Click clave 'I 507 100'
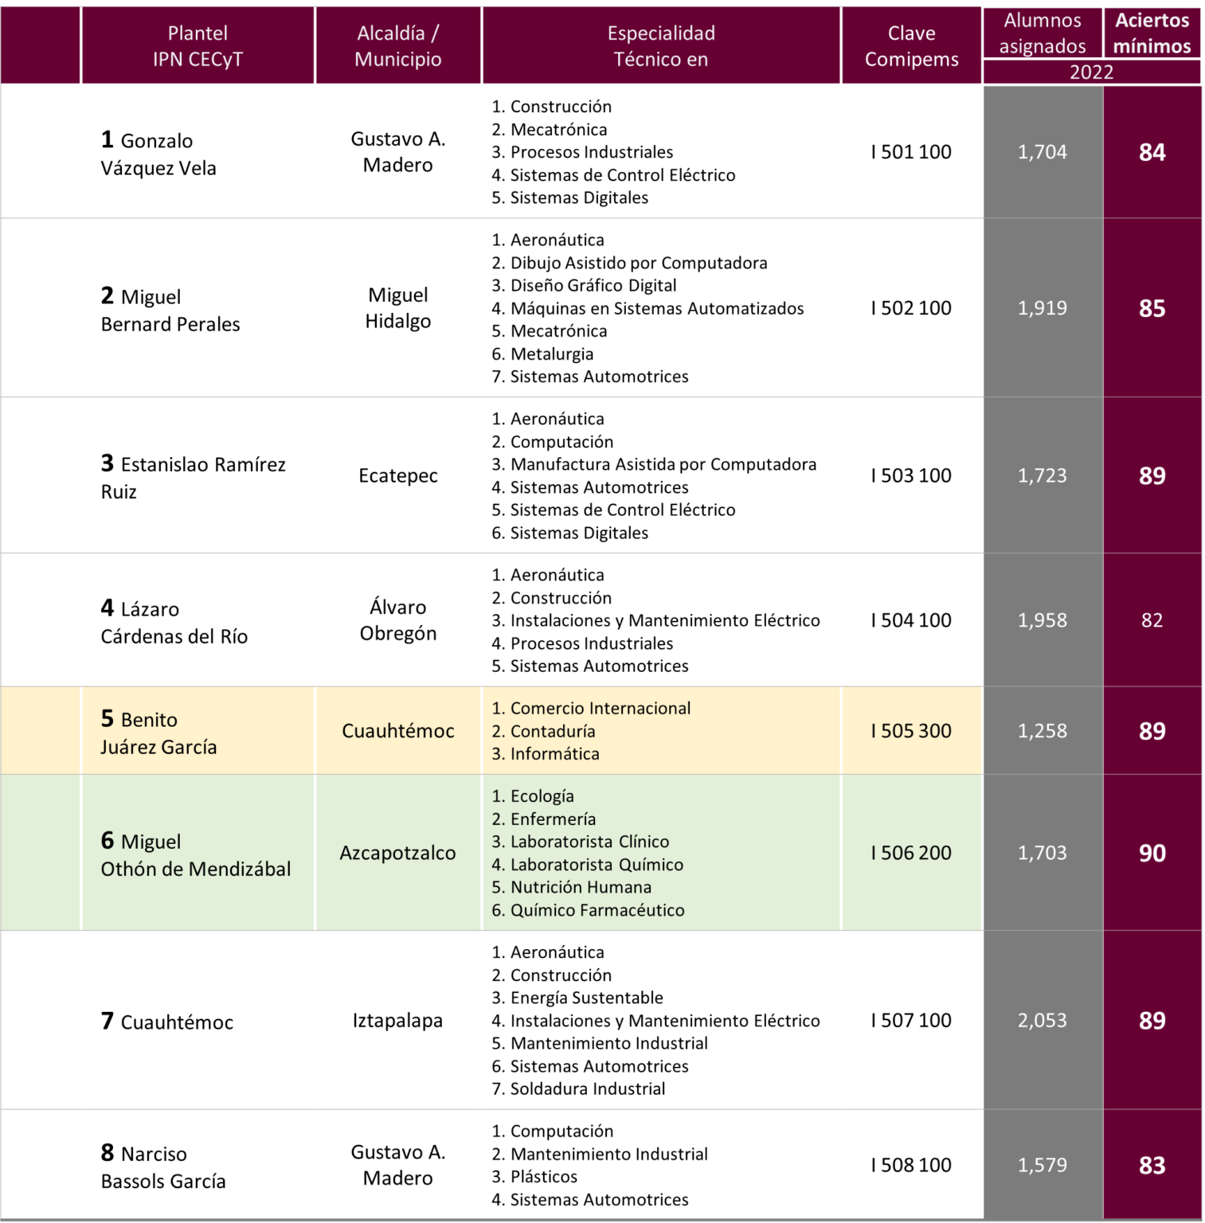 coord(911,1020)
